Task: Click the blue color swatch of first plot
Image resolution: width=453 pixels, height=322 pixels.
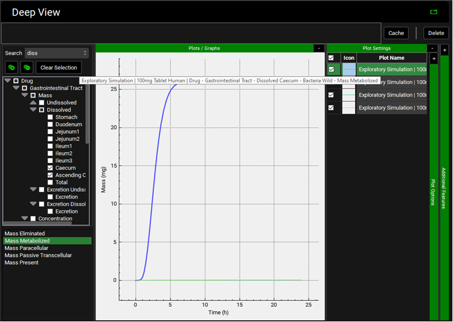Action: coord(349,69)
